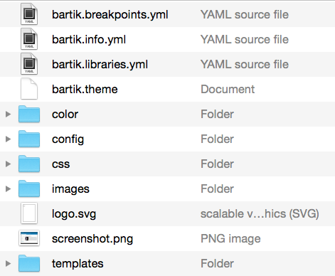This screenshot has height=276, width=335.
Task: Expand the config folder disclosure triangle
Action: [x=8, y=139]
